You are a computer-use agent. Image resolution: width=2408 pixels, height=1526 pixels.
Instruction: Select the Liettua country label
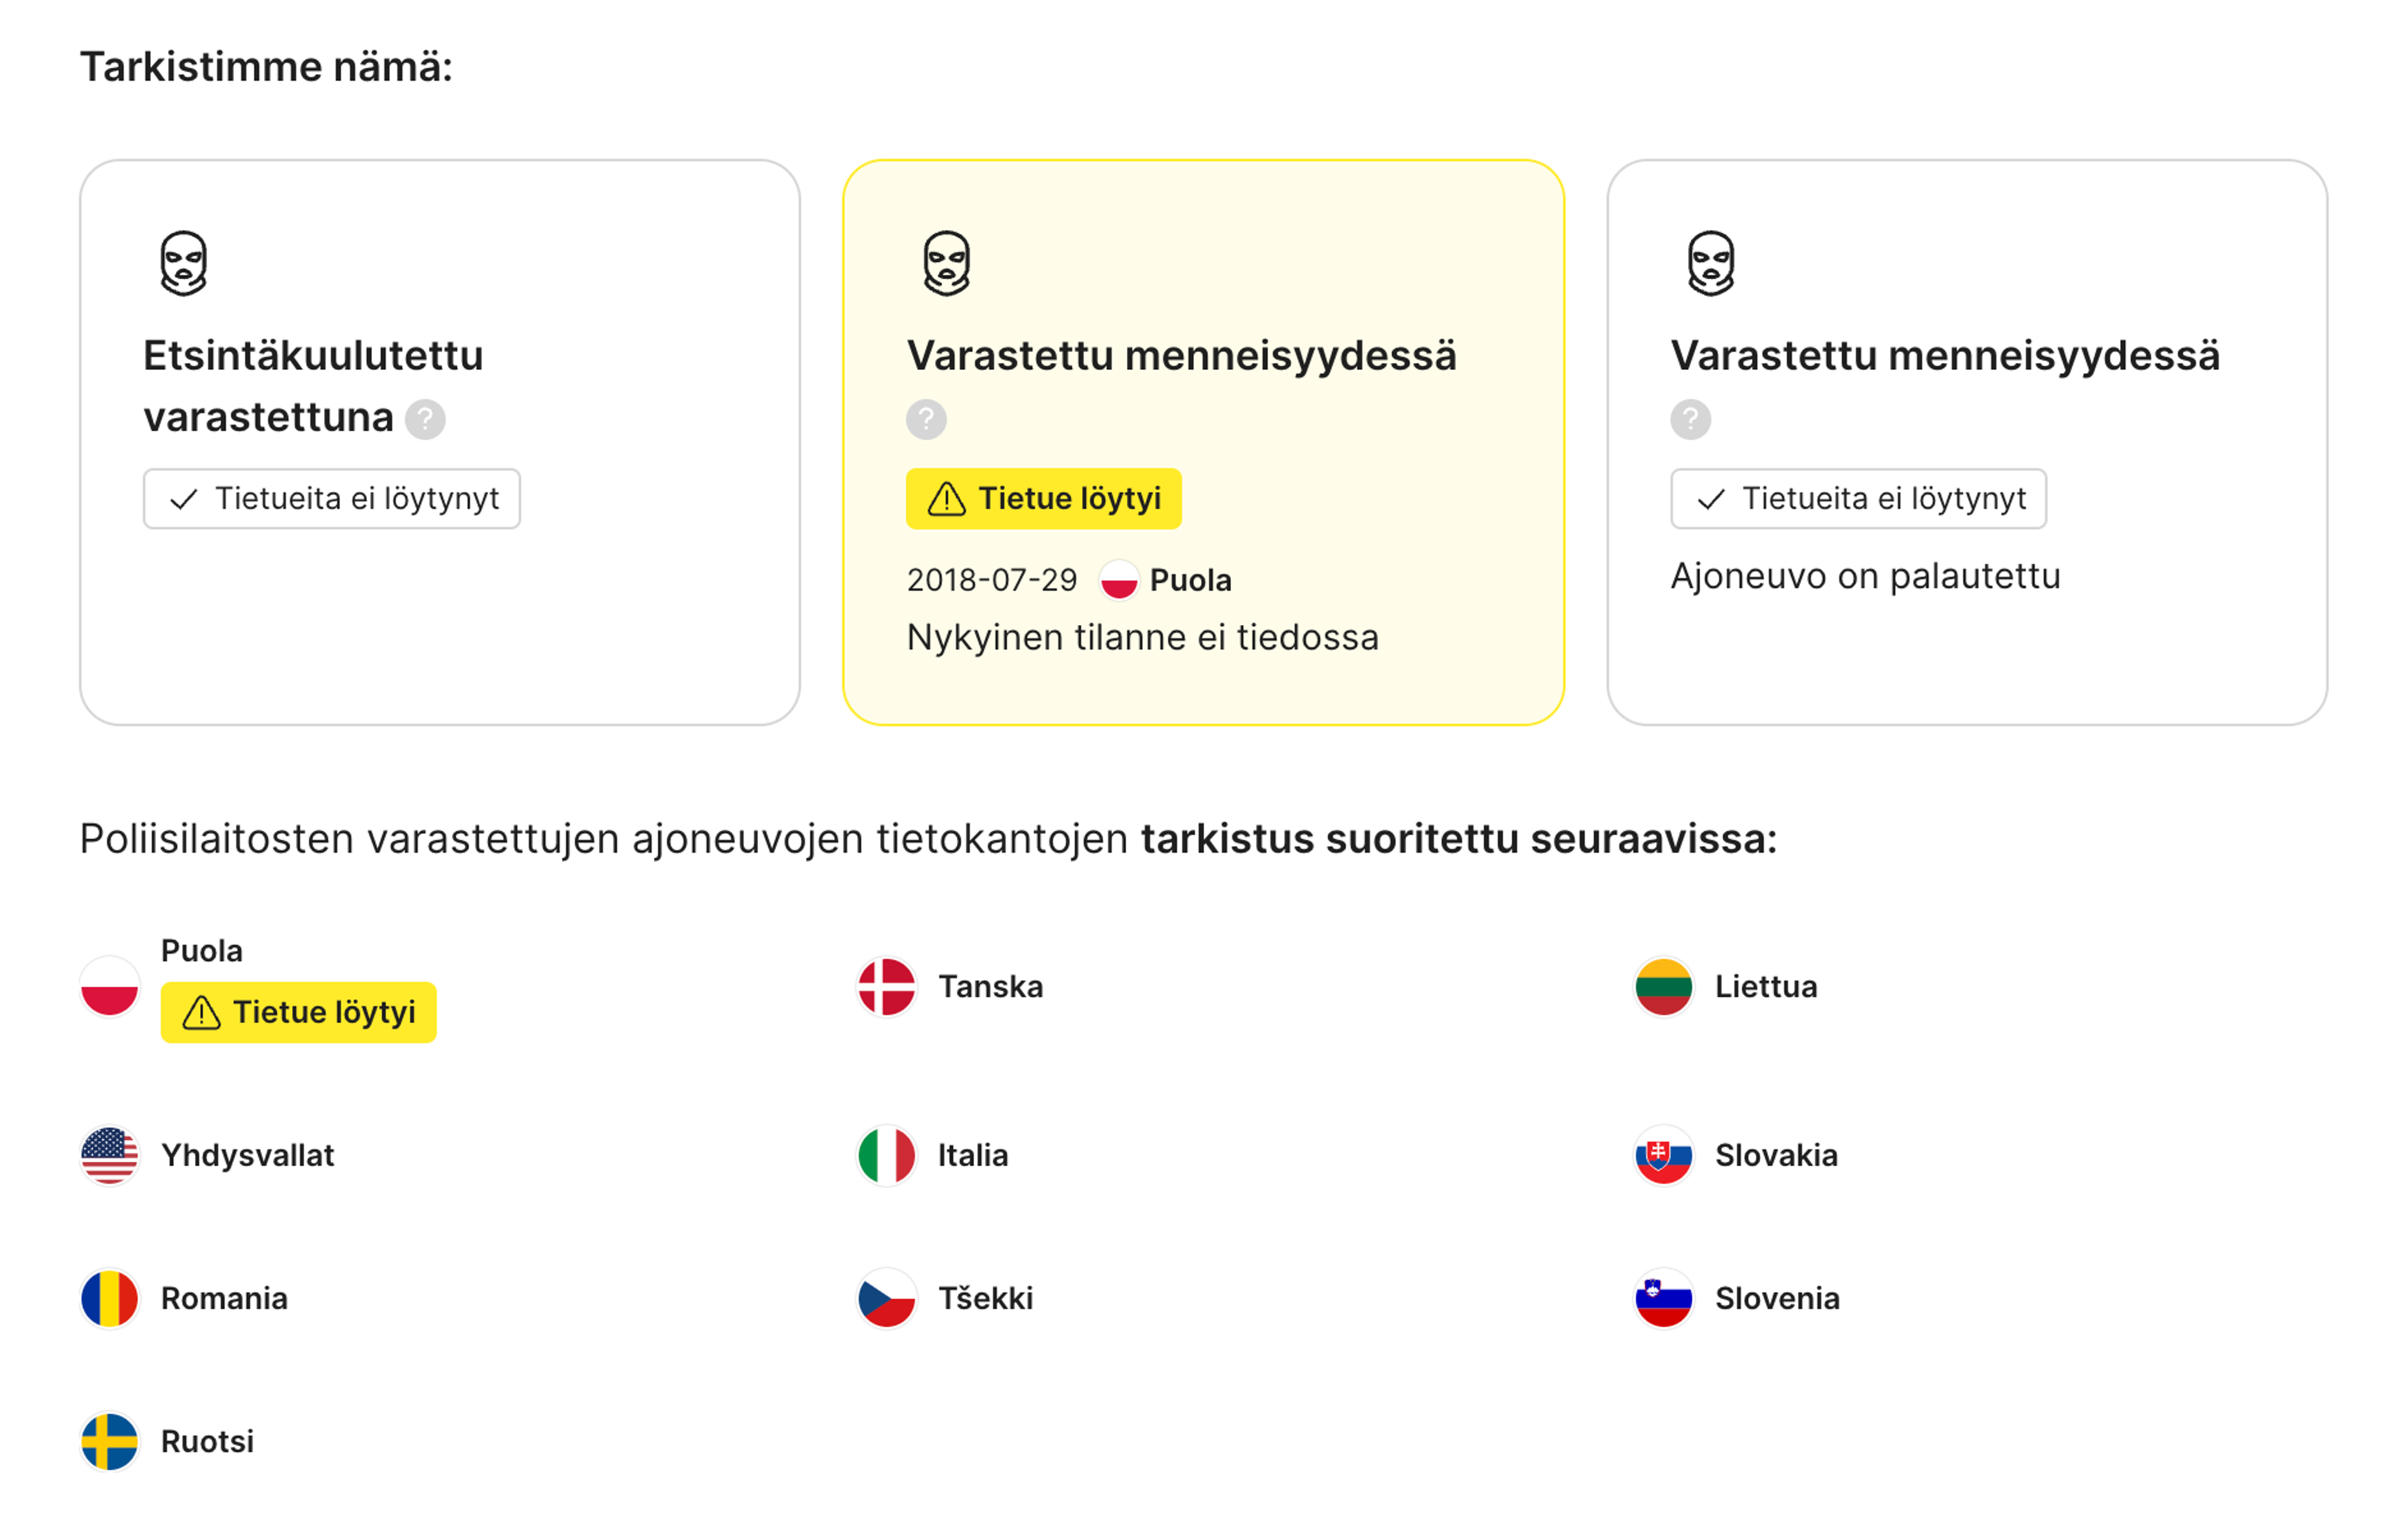coord(1766,987)
